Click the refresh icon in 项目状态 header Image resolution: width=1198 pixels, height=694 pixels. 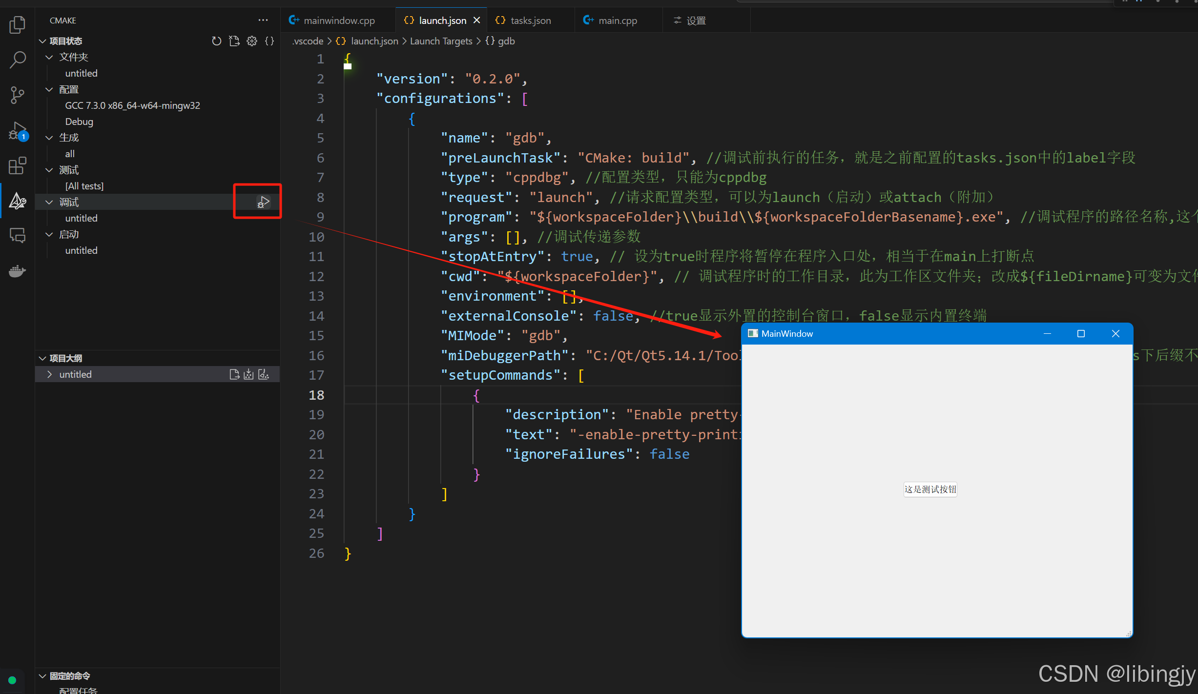[x=216, y=41]
